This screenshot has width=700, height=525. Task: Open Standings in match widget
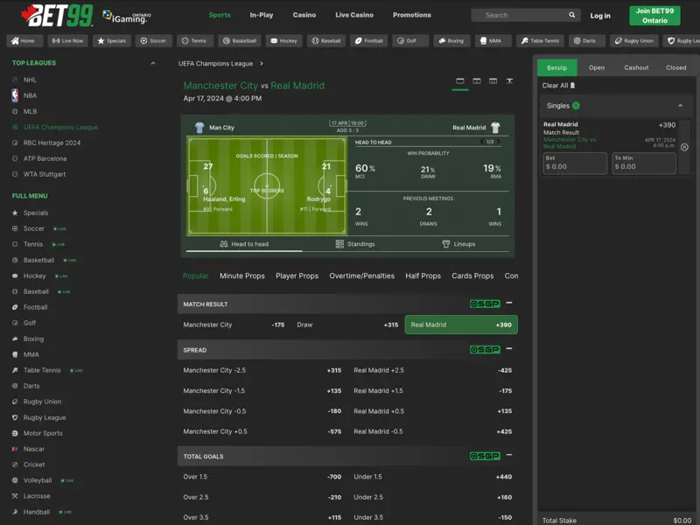(354, 244)
